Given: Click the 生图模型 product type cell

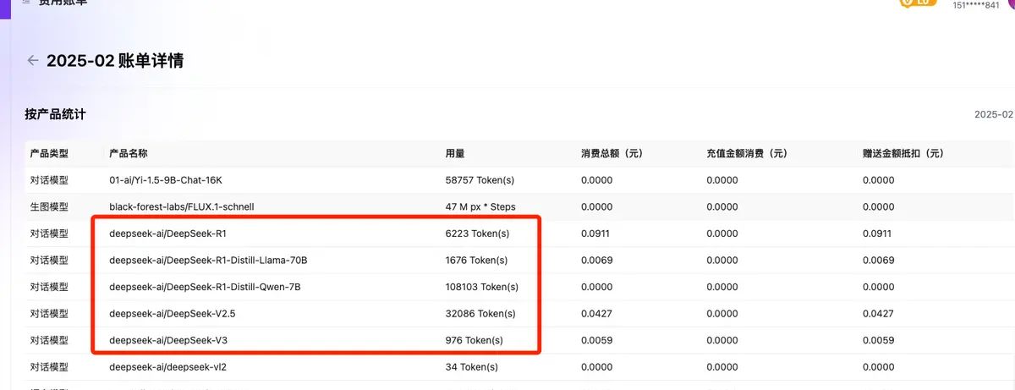Looking at the screenshot, I should coord(49,206).
